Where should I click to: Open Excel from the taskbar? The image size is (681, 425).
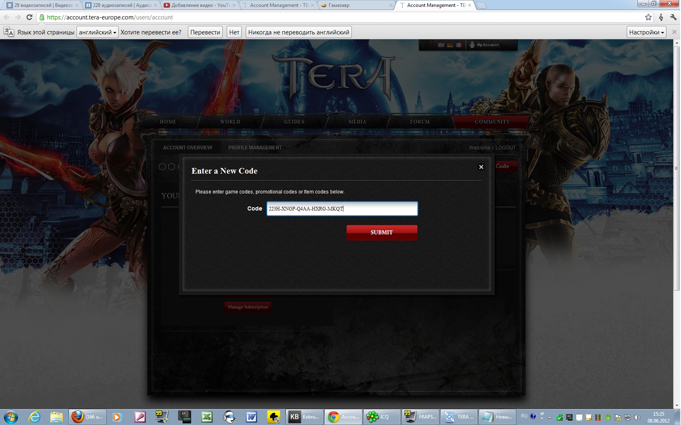pos(207,416)
